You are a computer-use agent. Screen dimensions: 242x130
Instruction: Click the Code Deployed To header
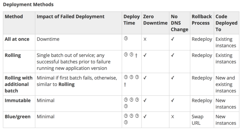(x=227, y=23)
